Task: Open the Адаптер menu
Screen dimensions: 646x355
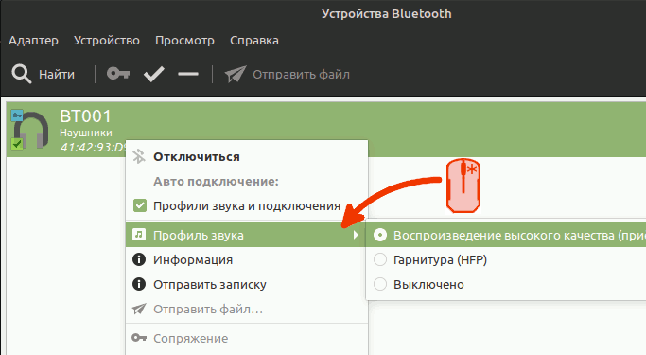Action: click(x=33, y=41)
